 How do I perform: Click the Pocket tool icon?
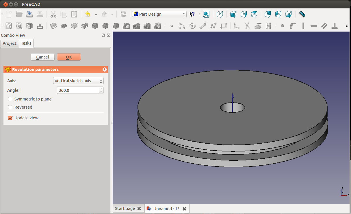[64, 26]
